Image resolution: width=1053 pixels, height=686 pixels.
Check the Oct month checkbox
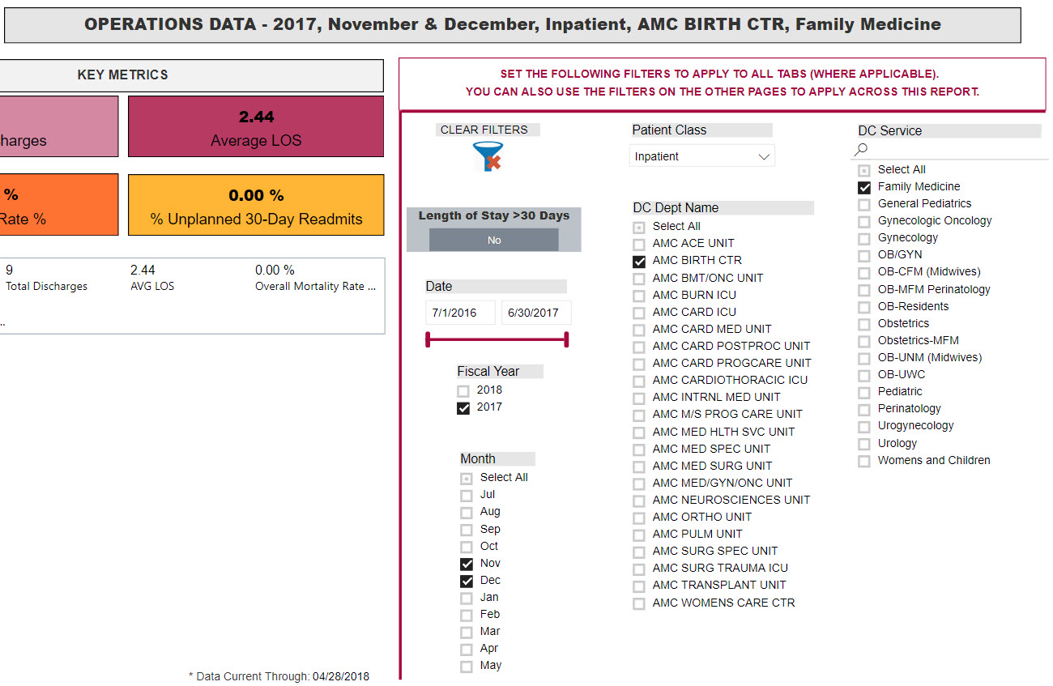(467, 547)
